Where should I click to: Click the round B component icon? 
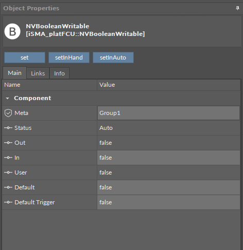12,31
